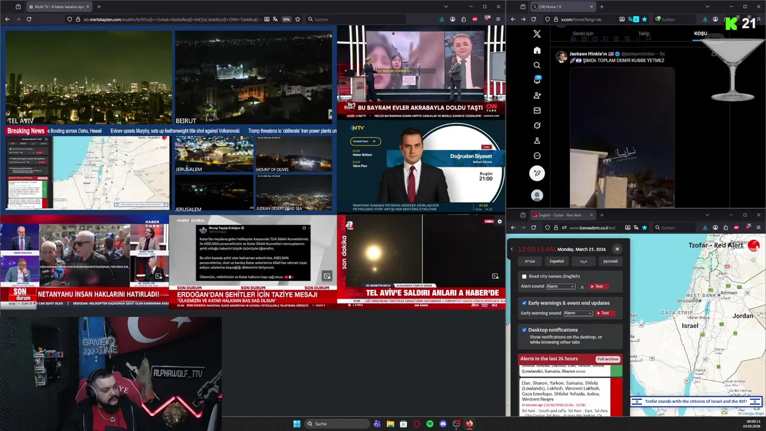Open File Explorer from the taskbar
Viewport: 766px width, 431px height.
[x=390, y=424]
